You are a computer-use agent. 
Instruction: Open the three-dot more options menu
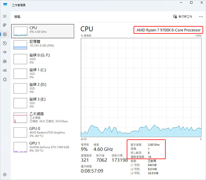(201, 17)
